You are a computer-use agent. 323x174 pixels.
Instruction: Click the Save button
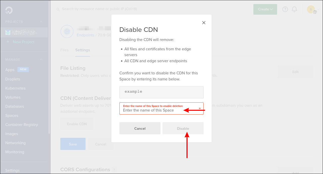(73, 144)
